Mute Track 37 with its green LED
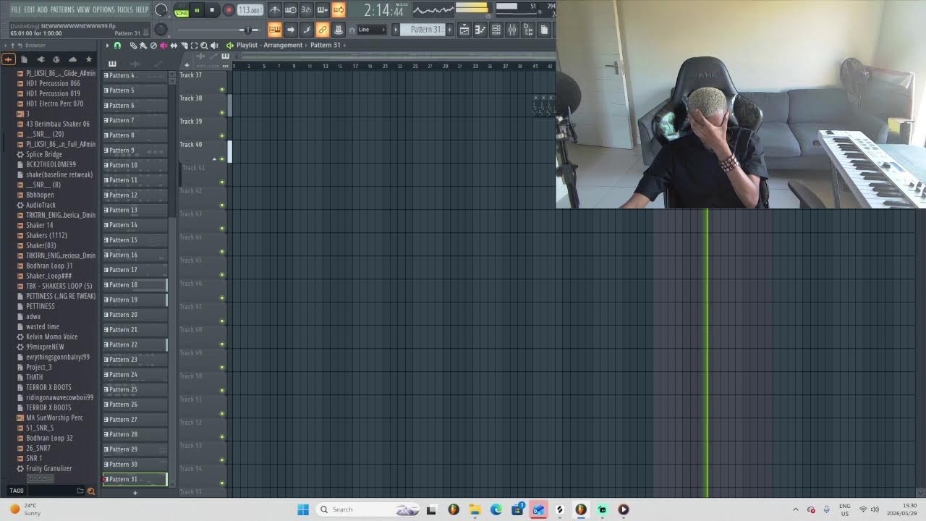Image resolution: width=926 pixels, height=521 pixels. point(222,90)
